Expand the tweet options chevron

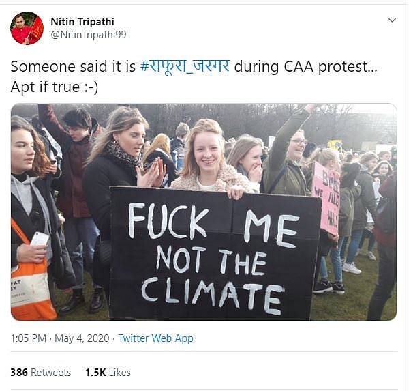tap(392, 21)
